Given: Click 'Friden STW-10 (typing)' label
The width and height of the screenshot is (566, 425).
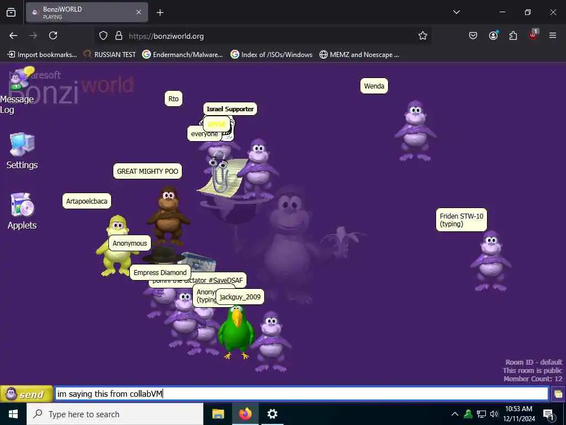Looking at the screenshot, I should (462, 220).
